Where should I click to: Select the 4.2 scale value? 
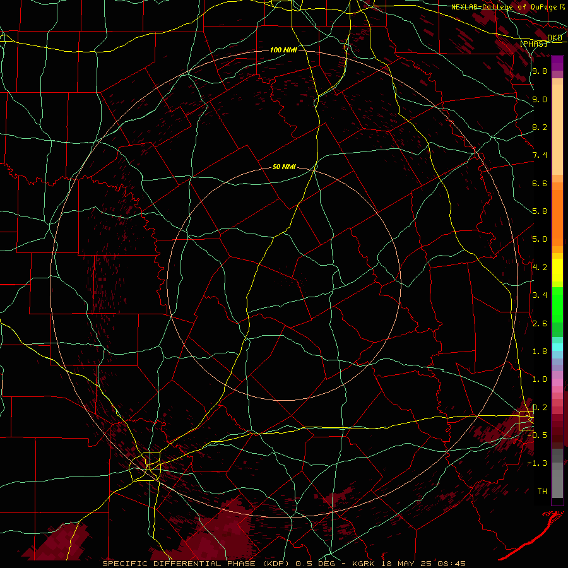pos(540,268)
